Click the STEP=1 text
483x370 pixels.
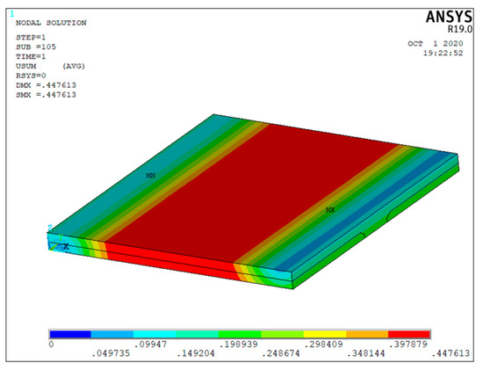pyautogui.click(x=31, y=37)
